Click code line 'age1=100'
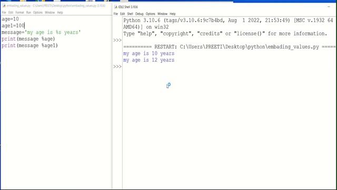 (13, 26)
